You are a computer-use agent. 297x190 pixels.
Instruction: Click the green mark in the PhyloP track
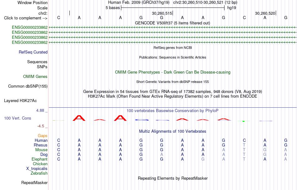point(244,121)
